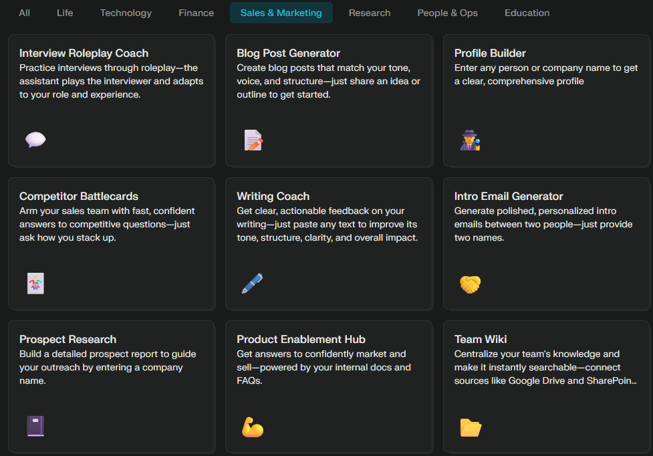Switch to the People & Ops tab

click(447, 13)
